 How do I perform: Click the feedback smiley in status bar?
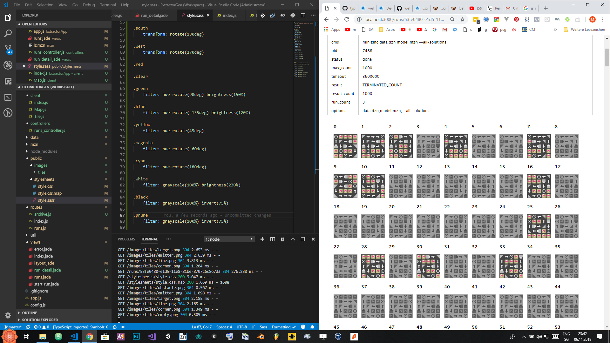click(x=303, y=327)
